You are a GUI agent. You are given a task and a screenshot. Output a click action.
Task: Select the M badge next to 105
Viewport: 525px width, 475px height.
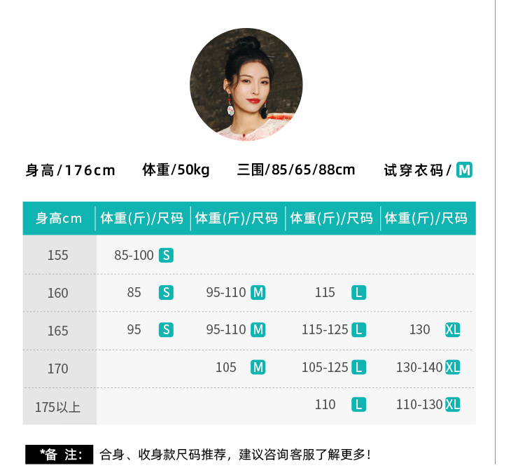tap(258, 367)
